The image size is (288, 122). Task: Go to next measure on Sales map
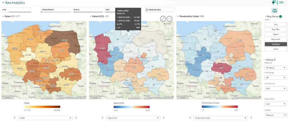pos(76,118)
